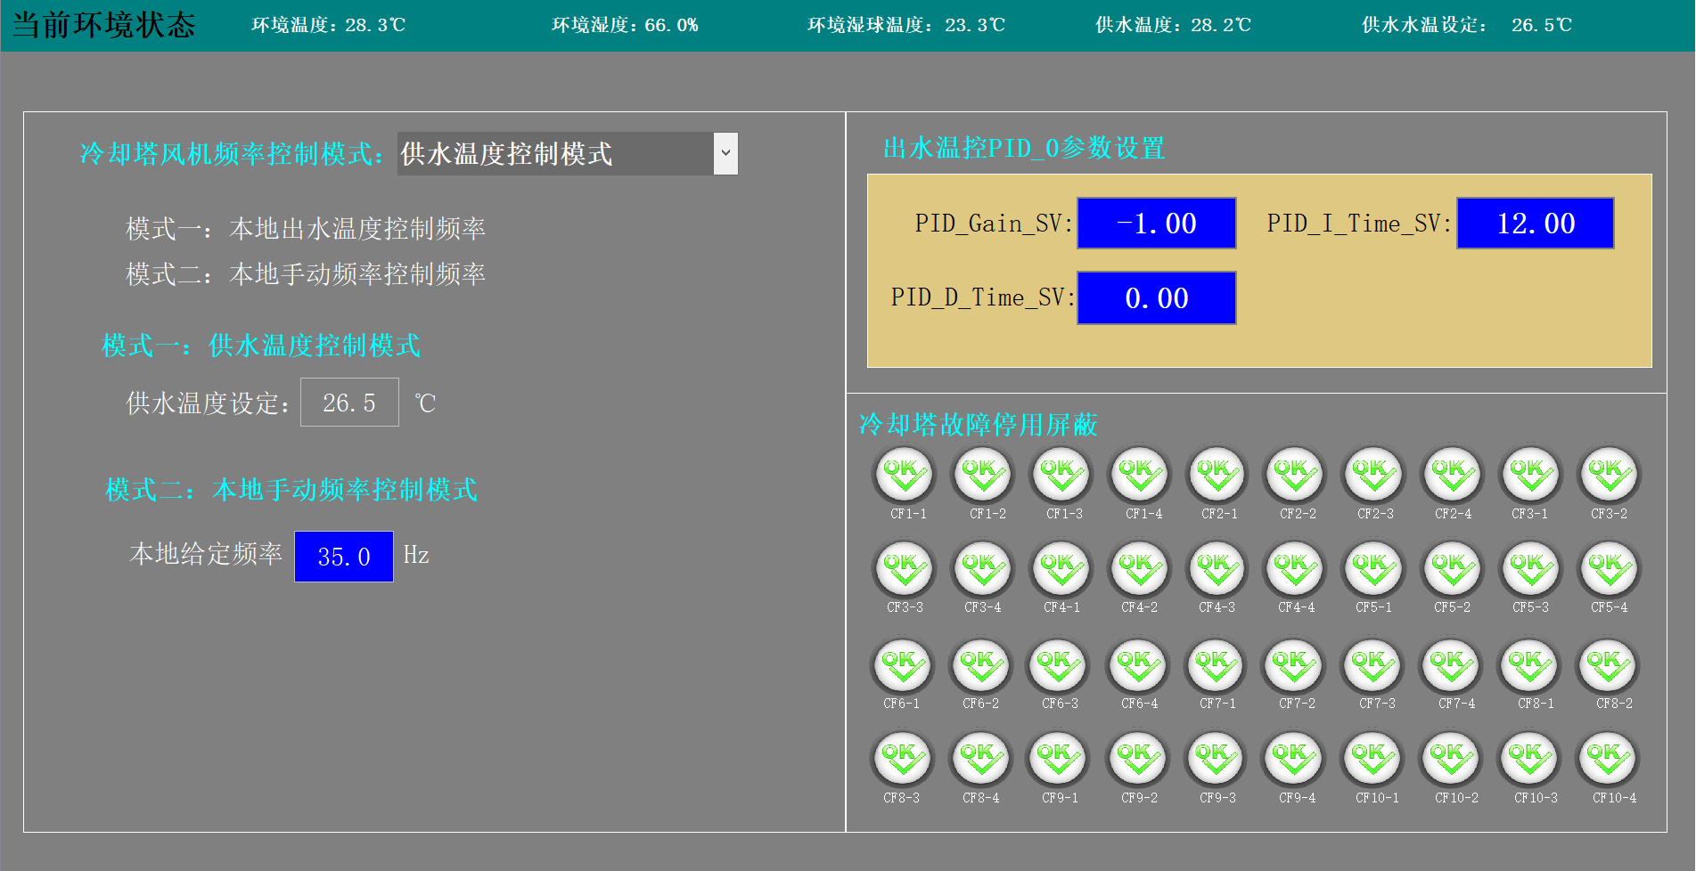Click the 模式一 供水温度控制模式 heading

coord(261,346)
